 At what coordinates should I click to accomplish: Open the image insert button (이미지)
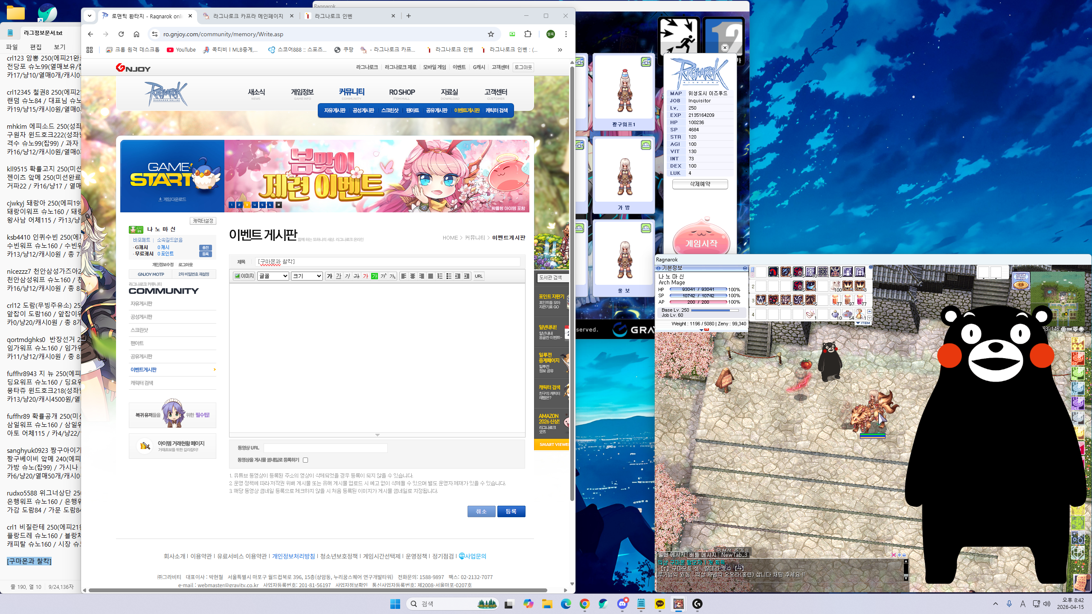click(244, 276)
